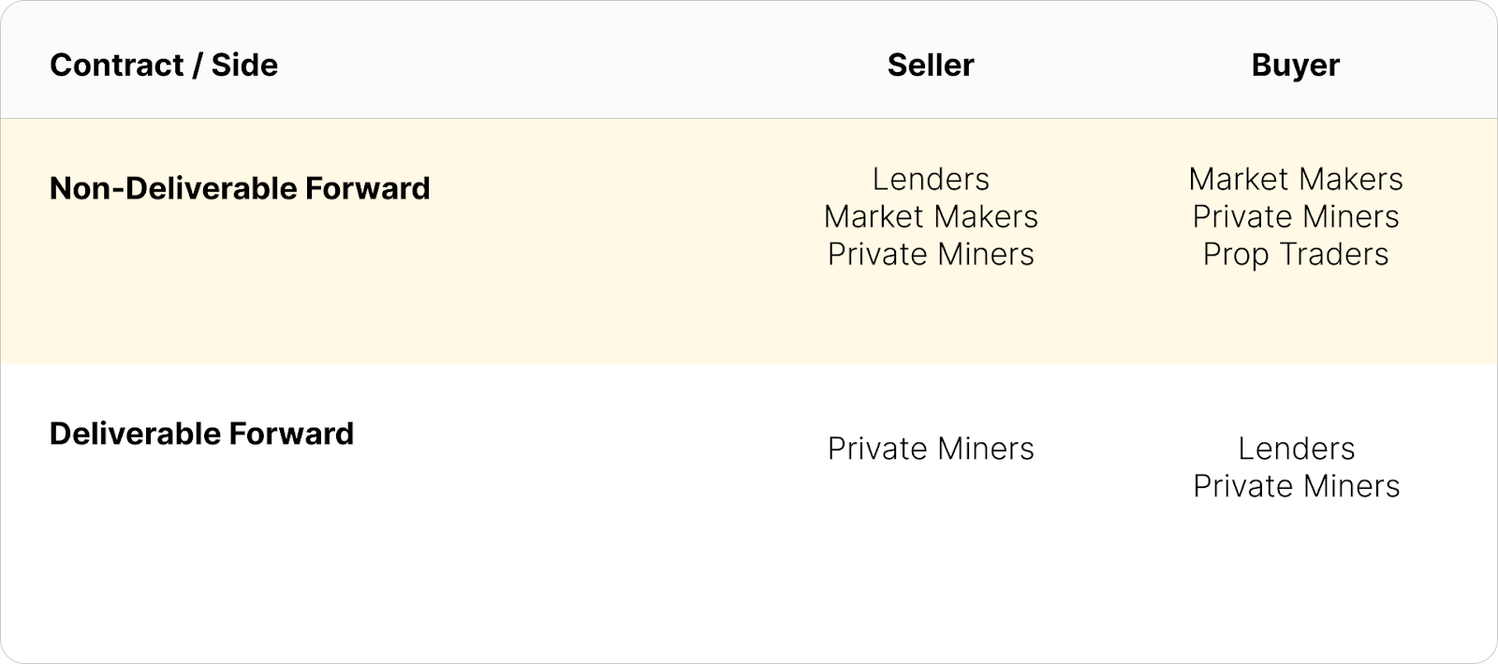Viewport: 1498px width, 664px height.
Task: Click the Non-Deliverable Forward row label
Action: coord(240,188)
